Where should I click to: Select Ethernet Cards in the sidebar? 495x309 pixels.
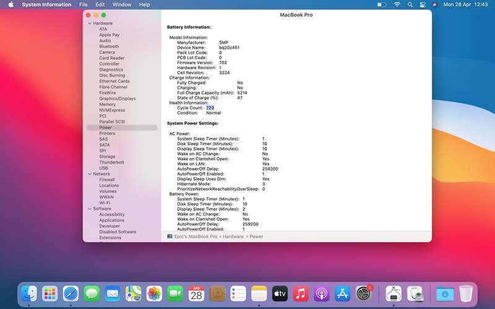(x=114, y=81)
